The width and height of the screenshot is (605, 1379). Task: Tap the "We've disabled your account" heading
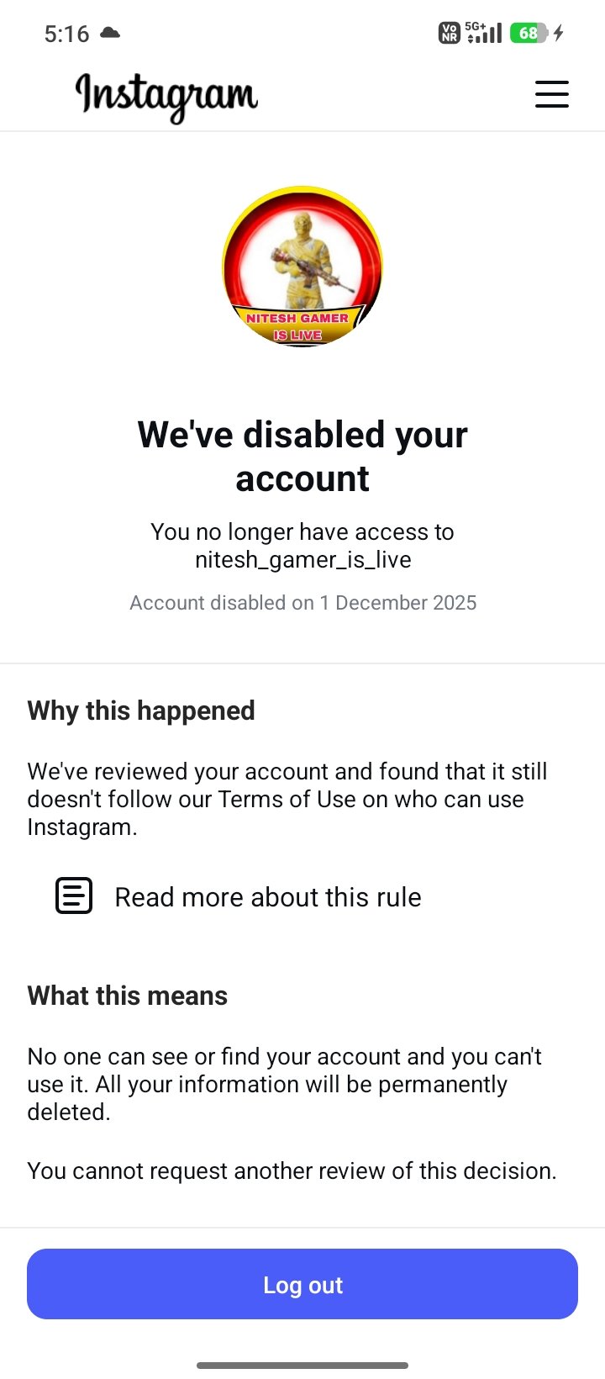(x=302, y=457)
